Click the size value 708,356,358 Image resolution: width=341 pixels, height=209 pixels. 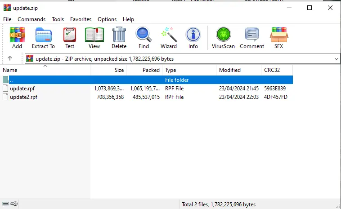pos(110,97)
